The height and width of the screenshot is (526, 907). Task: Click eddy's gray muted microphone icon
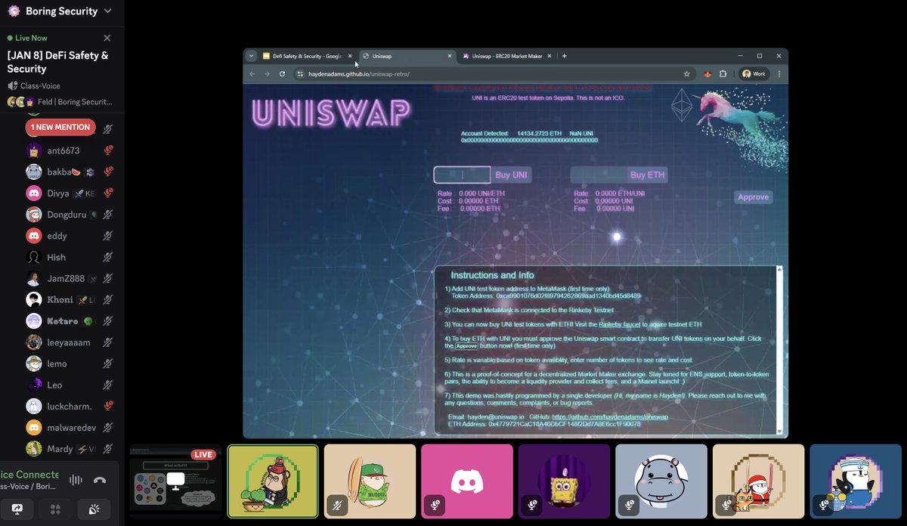coord(108,236)
